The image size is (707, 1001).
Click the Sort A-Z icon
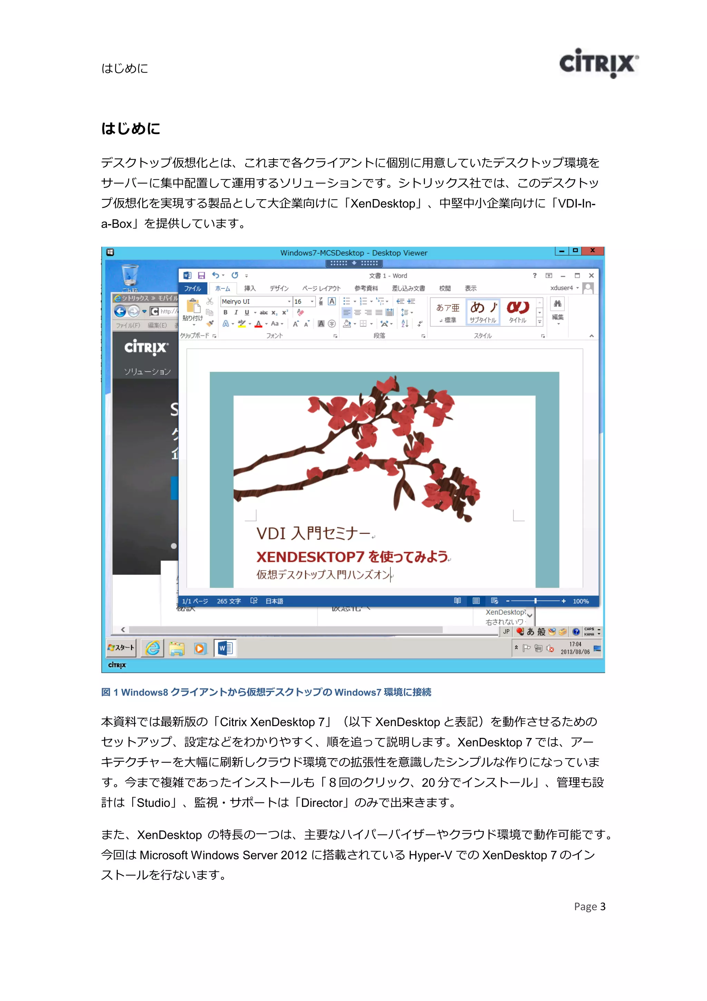(405, 324)
